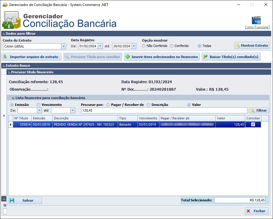
Task: Select the highlighted row for PEDIDO VENDA 297425
Action: (90, 124)
